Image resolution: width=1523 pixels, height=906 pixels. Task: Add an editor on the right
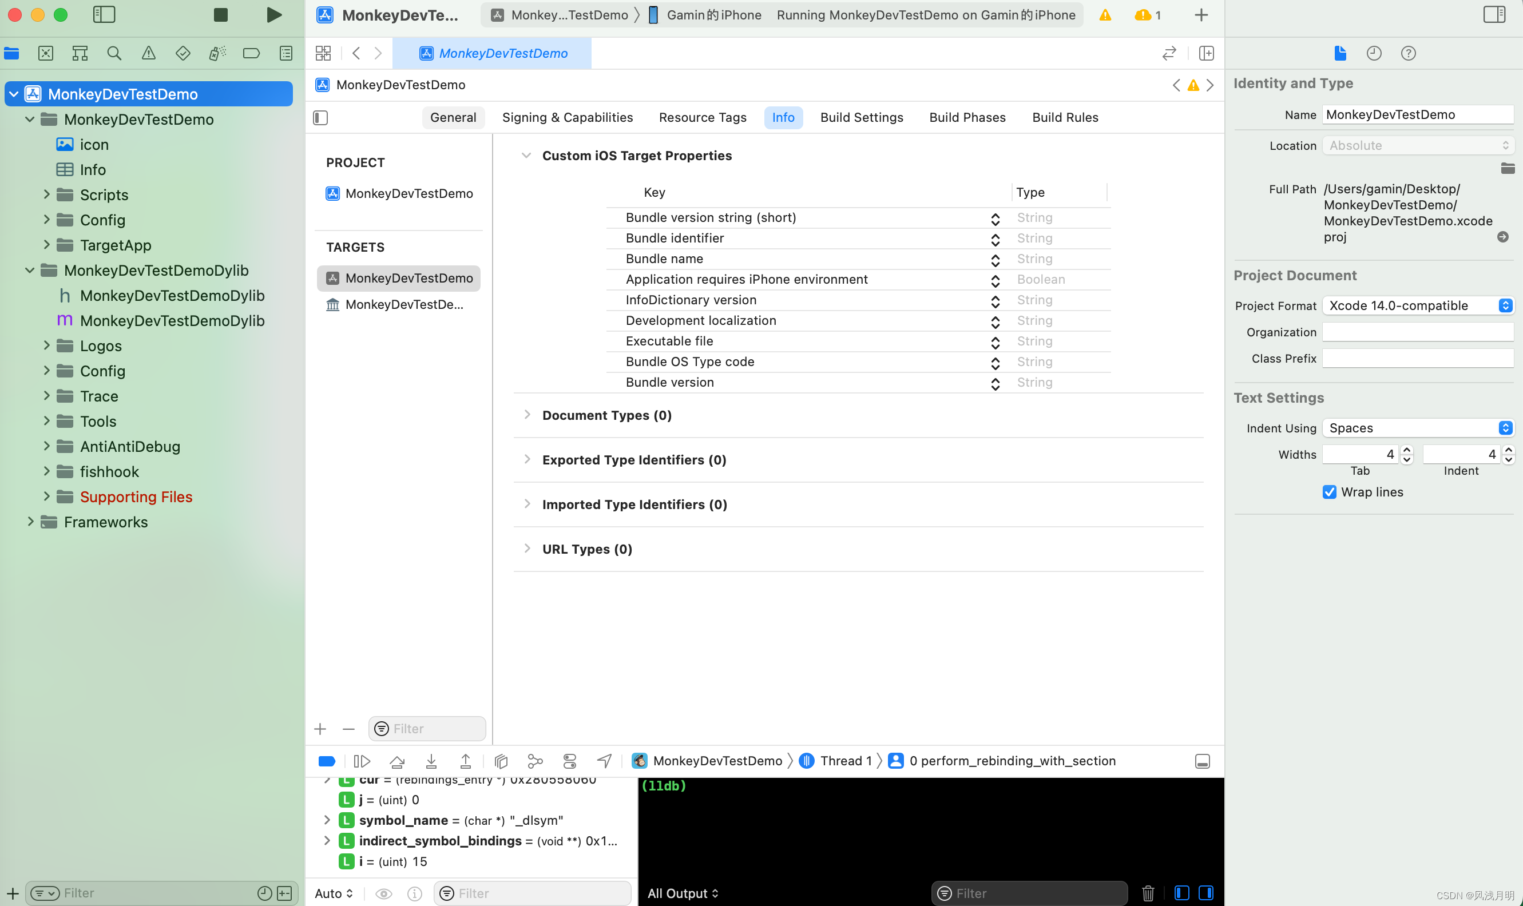(1206, 53)
